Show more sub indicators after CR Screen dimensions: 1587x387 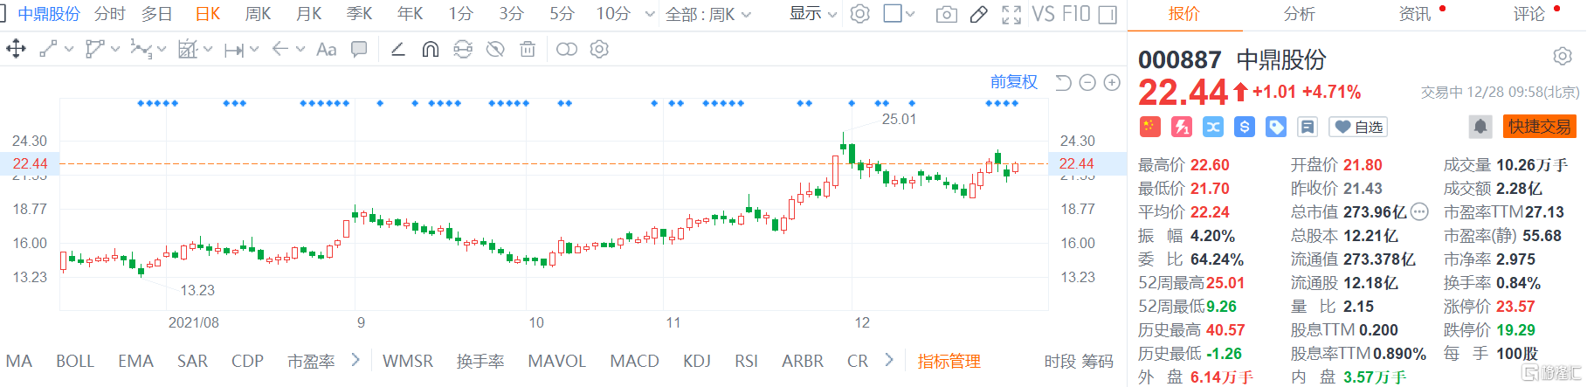tap(889, 360)
